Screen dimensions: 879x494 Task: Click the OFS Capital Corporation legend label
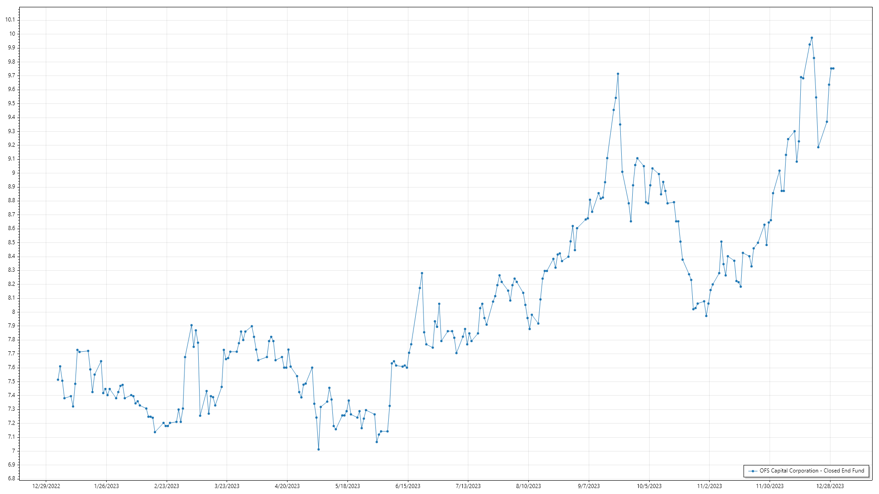click(812, 471)
